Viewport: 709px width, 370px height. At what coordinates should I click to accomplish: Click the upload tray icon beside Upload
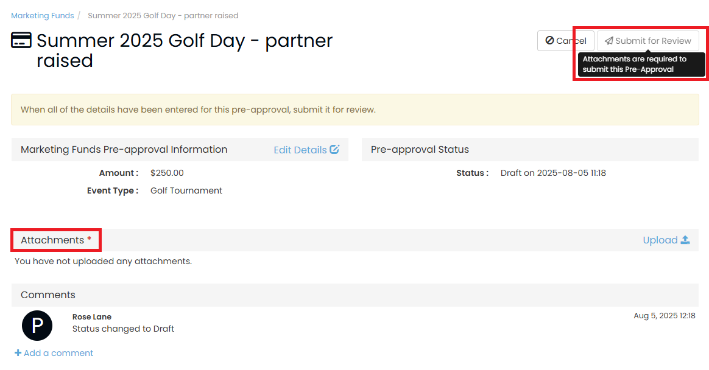pyautogui.click(x=685, y=240)
